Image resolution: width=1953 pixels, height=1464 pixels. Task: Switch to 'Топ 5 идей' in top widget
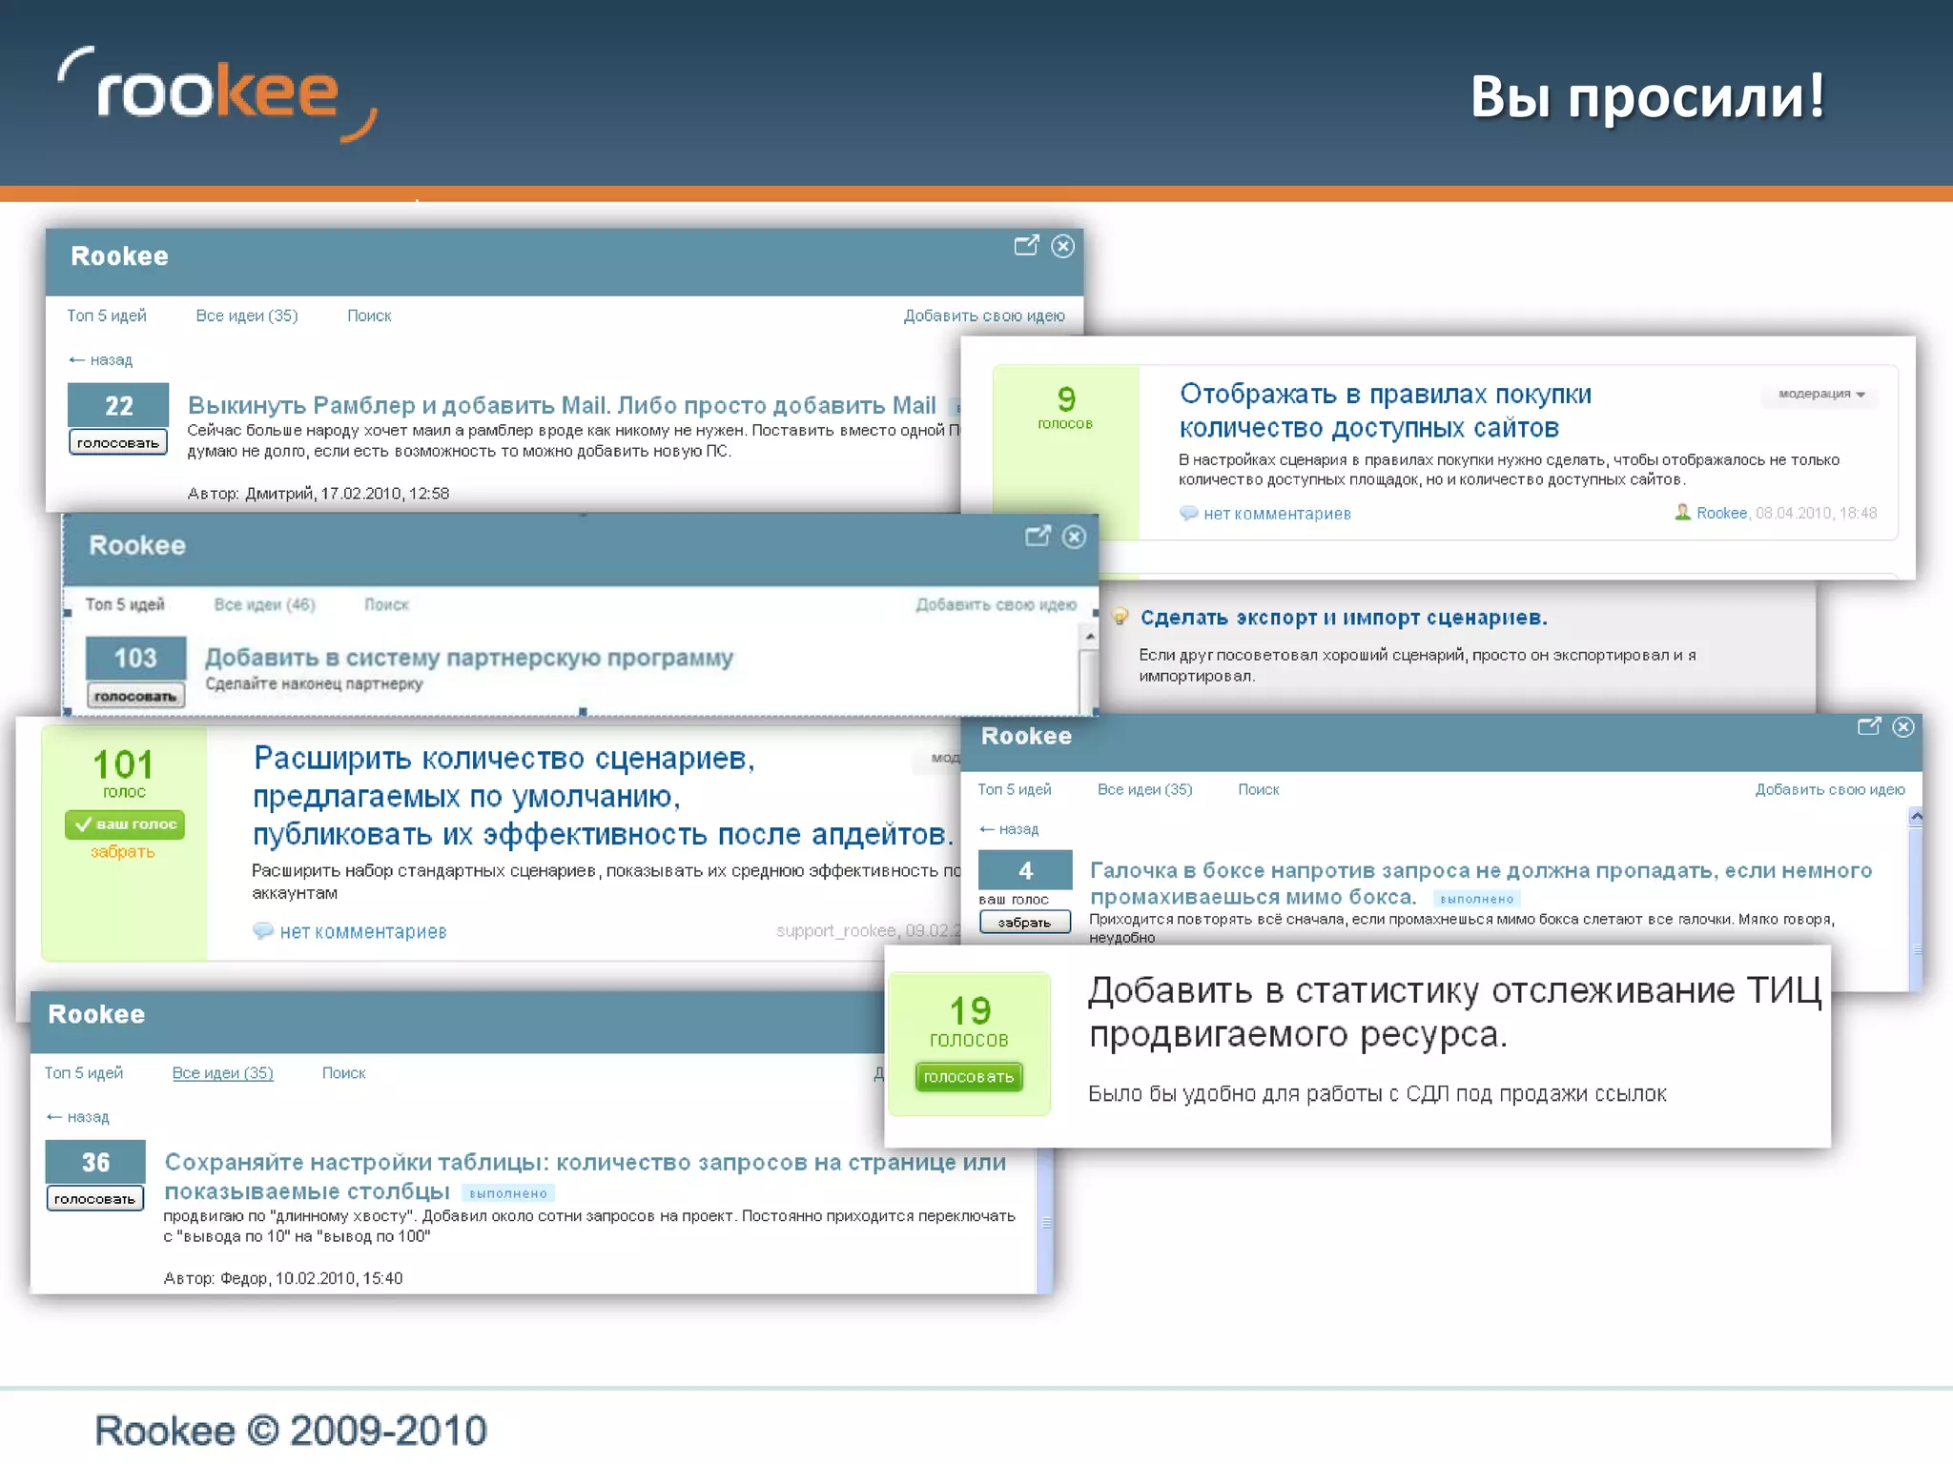point(107,315)
